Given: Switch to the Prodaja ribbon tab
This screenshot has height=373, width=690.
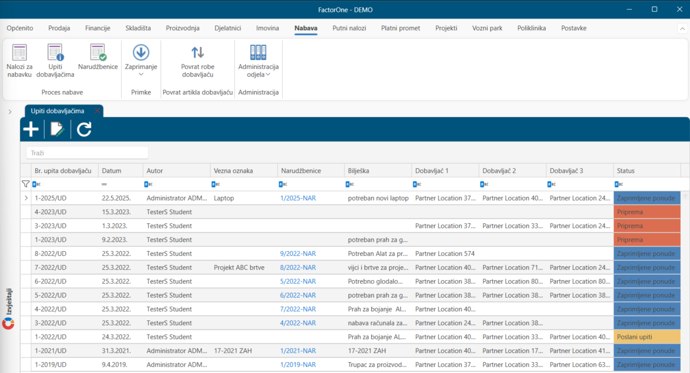Looking at the screenshot, I should click(59, 28).
